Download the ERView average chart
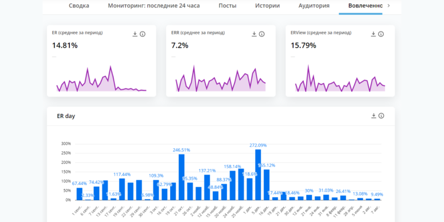 click(x=374, y=34)
